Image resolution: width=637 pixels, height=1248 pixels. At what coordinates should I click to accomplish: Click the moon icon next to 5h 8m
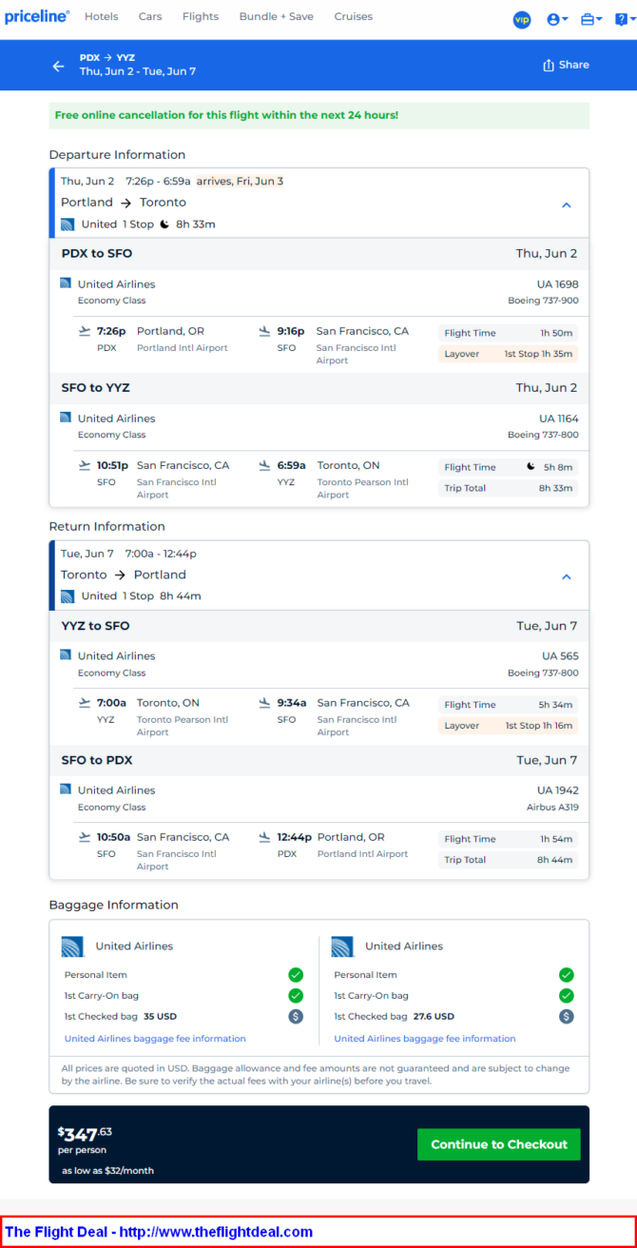click(531, 467)
